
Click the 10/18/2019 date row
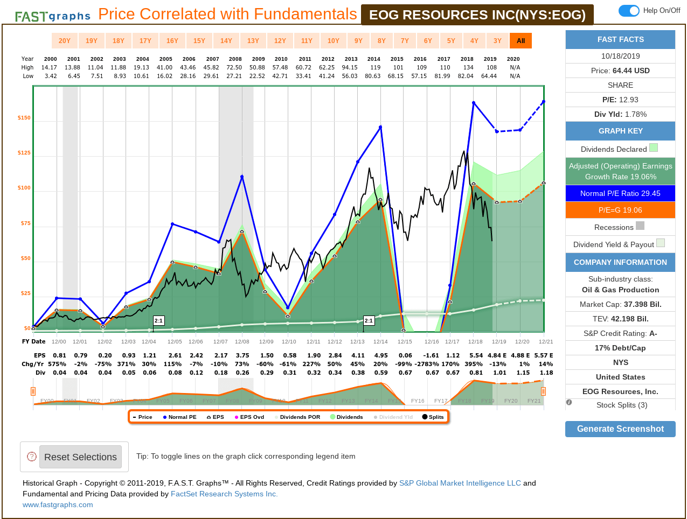[x=620, y=56]
